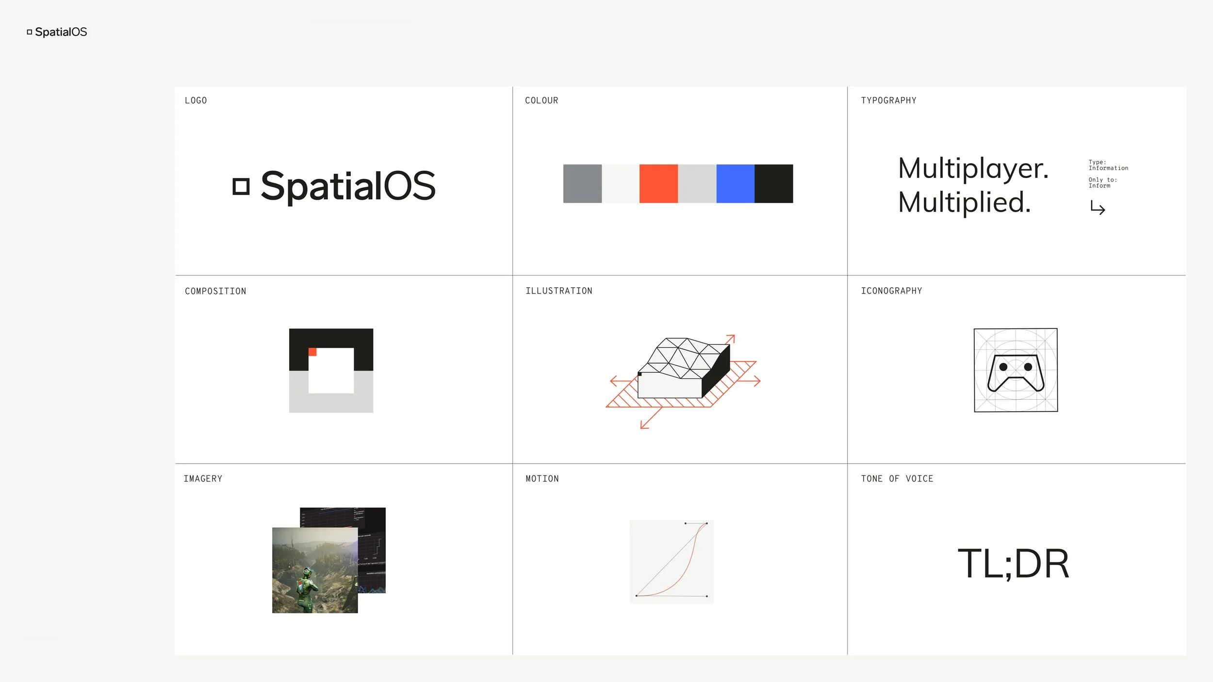Open the Motion section details
The width and height of the screenshot is (1213, 682).
coord(541,479)
